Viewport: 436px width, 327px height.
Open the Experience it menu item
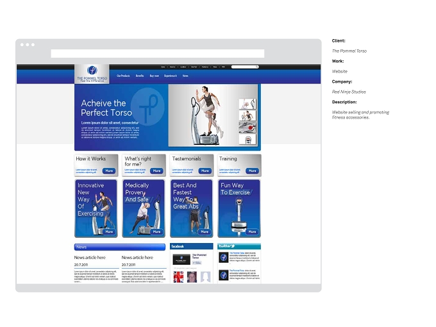(x=170, y=76)
